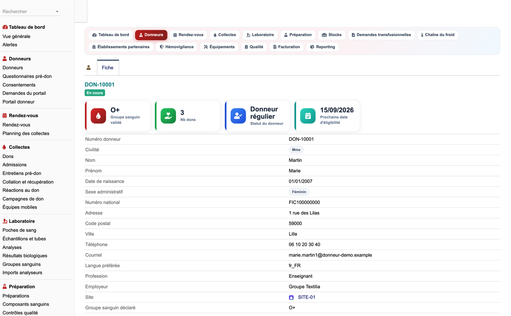
Task: Open Préparations in sidebar
Action: 16,296
